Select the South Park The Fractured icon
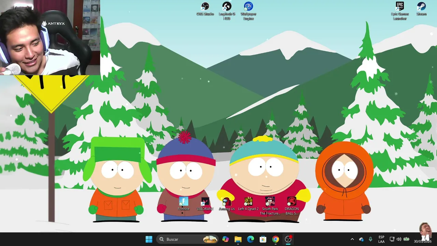 click(270, 206)
